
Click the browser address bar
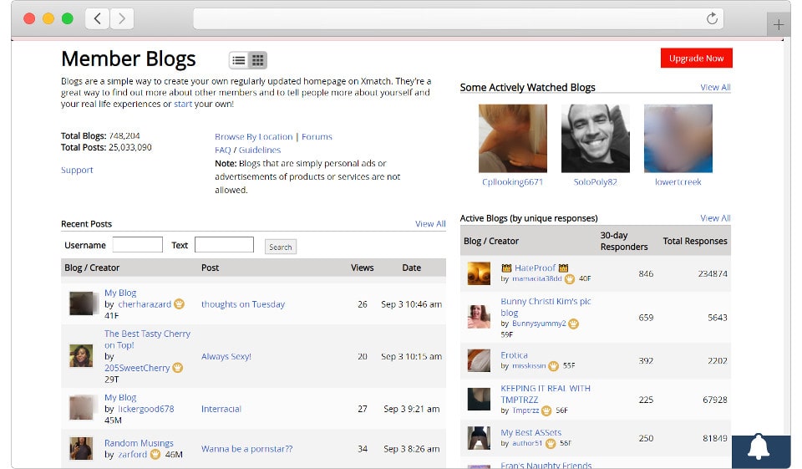coord(451,18)
